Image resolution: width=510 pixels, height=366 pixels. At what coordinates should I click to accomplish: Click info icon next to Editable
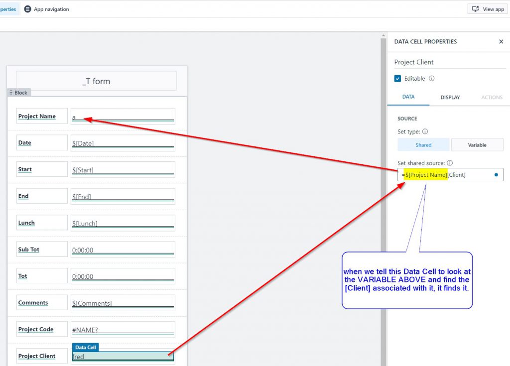click(432, 79)
